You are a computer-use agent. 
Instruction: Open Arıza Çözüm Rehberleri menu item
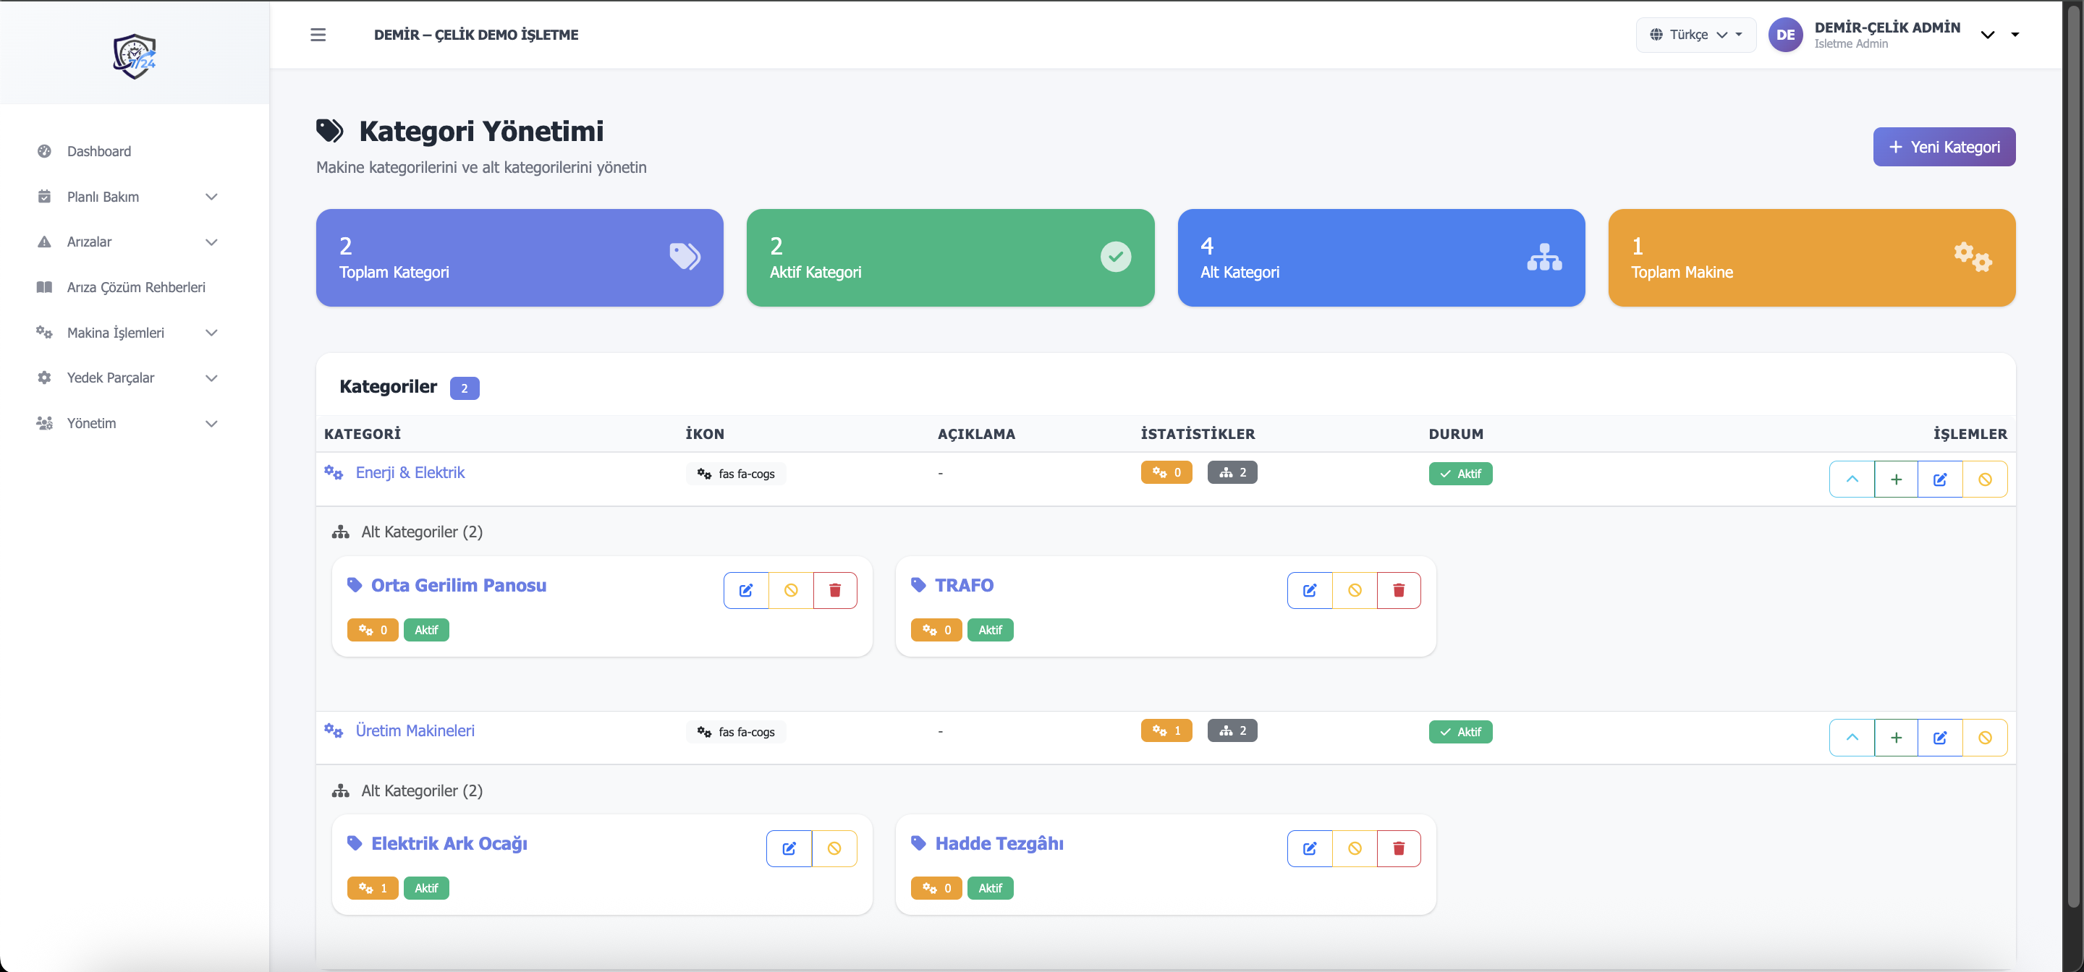(136, 287)
